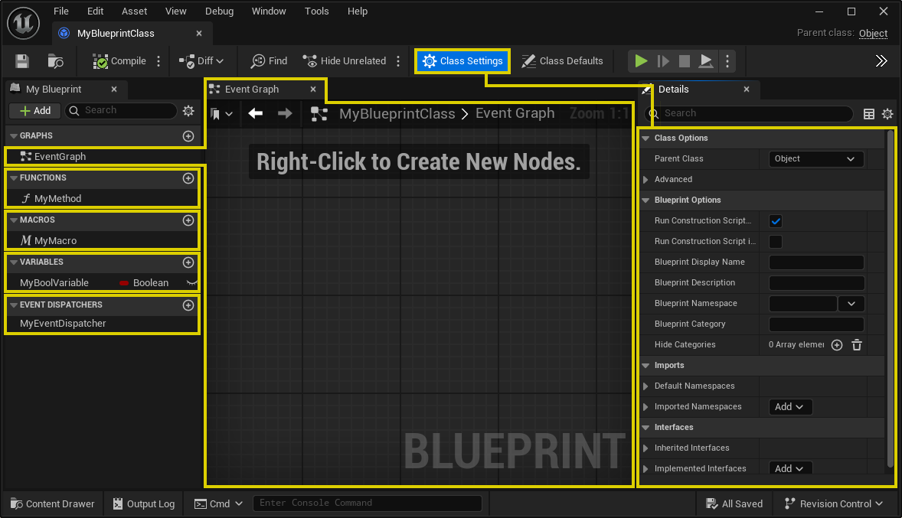Viewport: 902px width, 518px height.
Task: Open Class Settings
Action: [x=462, y=61]
